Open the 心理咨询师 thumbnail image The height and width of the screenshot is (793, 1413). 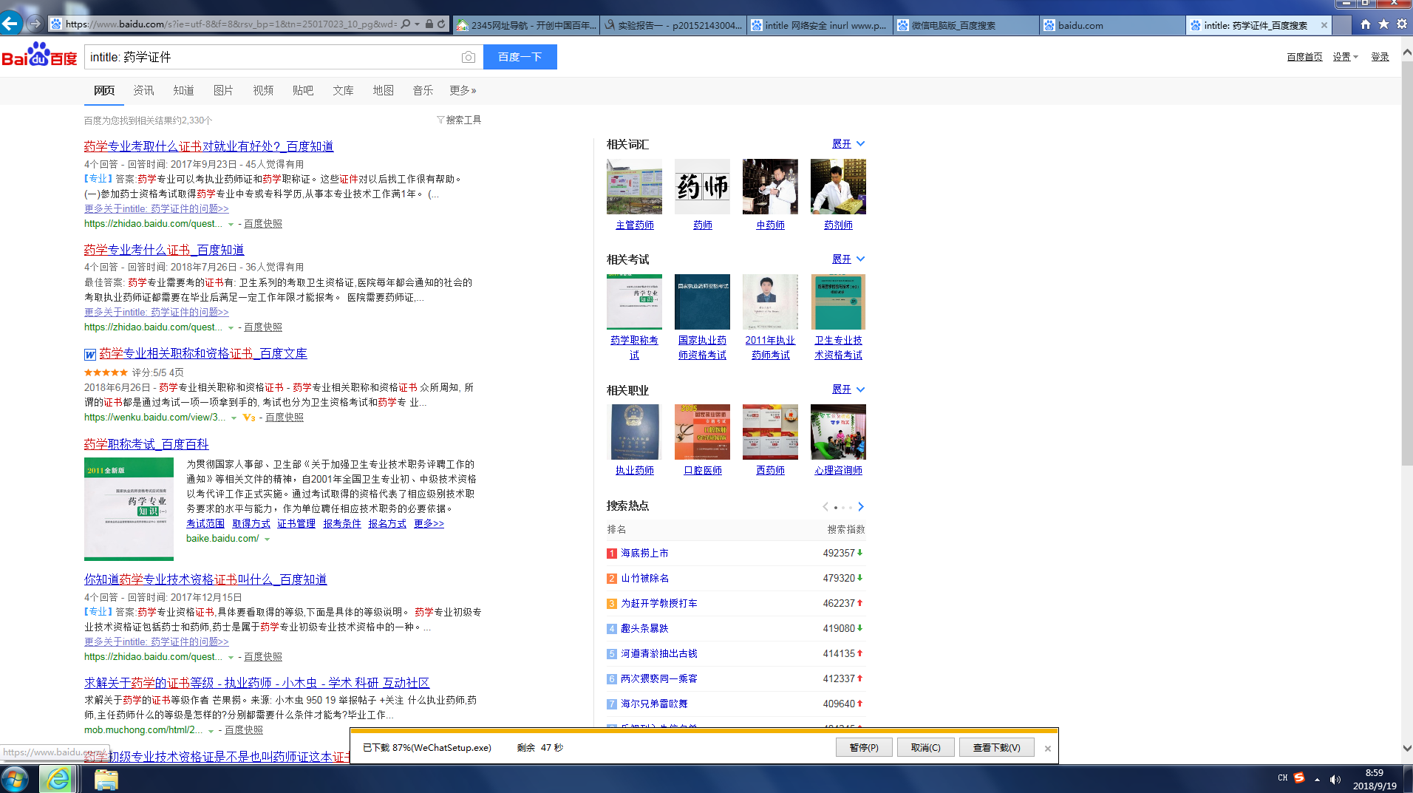[838, 432]
